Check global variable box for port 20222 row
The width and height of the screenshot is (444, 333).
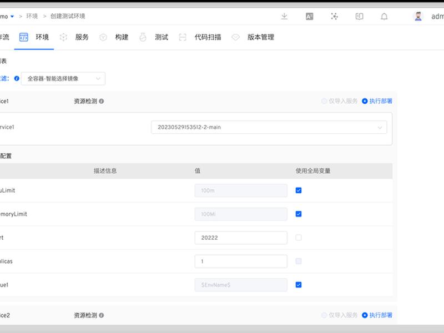coord(299,238)
